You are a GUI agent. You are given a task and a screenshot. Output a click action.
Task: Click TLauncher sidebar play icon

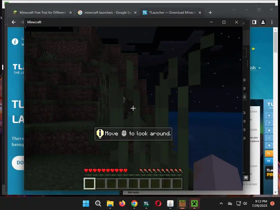269,116
